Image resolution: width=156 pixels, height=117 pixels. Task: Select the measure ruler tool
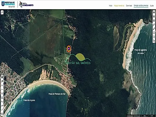[154, 24]
